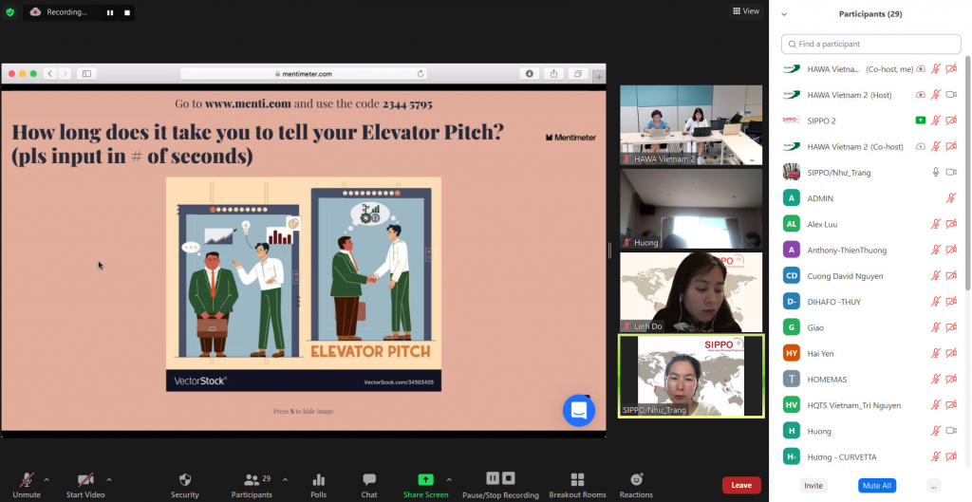Image resolution: width=972 pixels, height=502 pixels.
Task: Select the Linh Do video tile
Action: [x=691, y=292]
